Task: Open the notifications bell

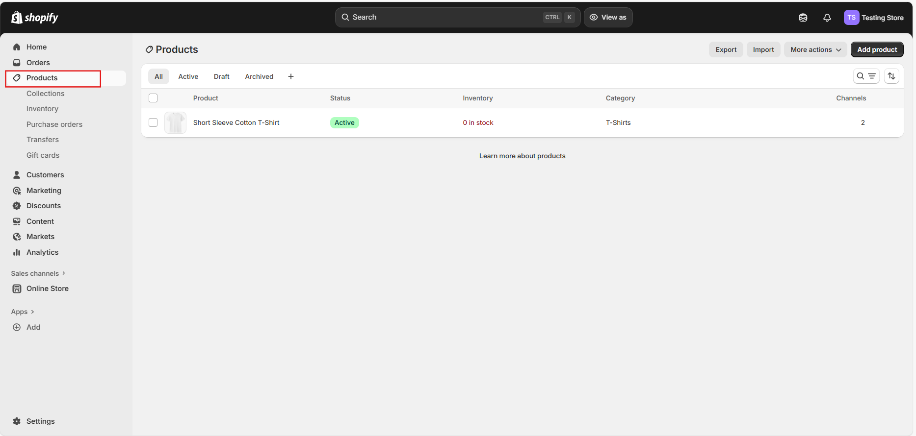Action: 827,18
